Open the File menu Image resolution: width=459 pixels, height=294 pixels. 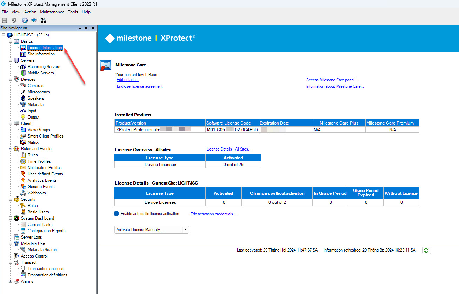coord(5,12)
